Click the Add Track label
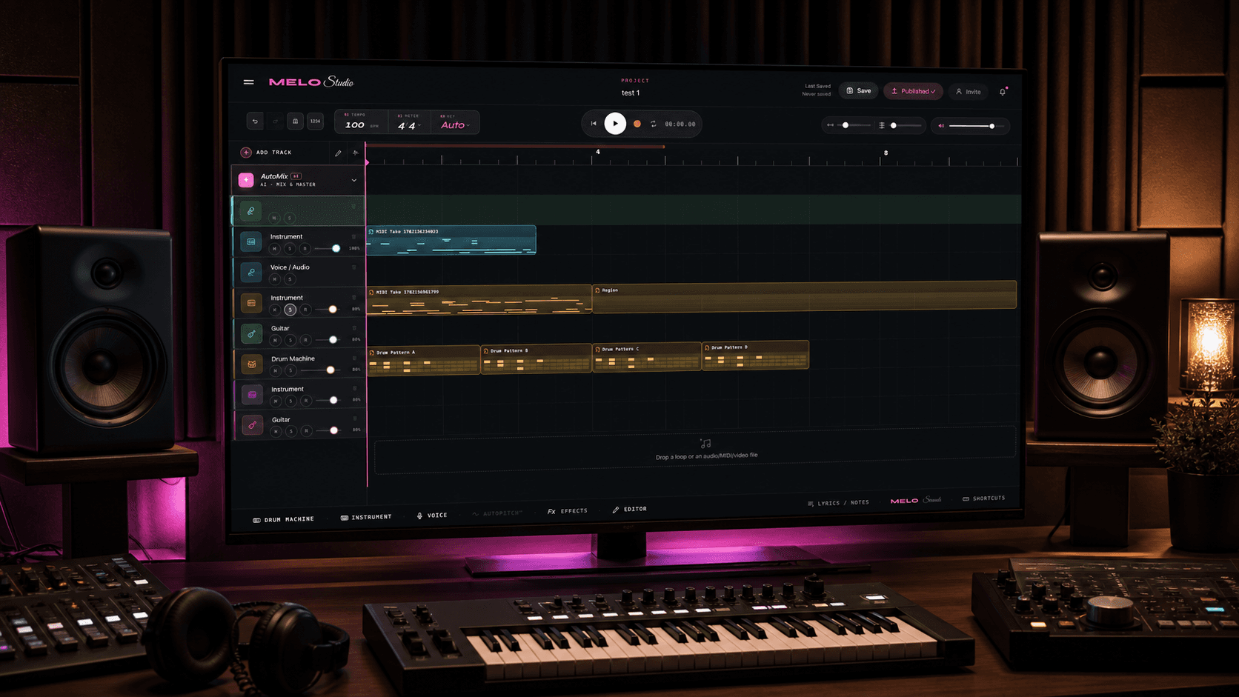 click(274, 153)
